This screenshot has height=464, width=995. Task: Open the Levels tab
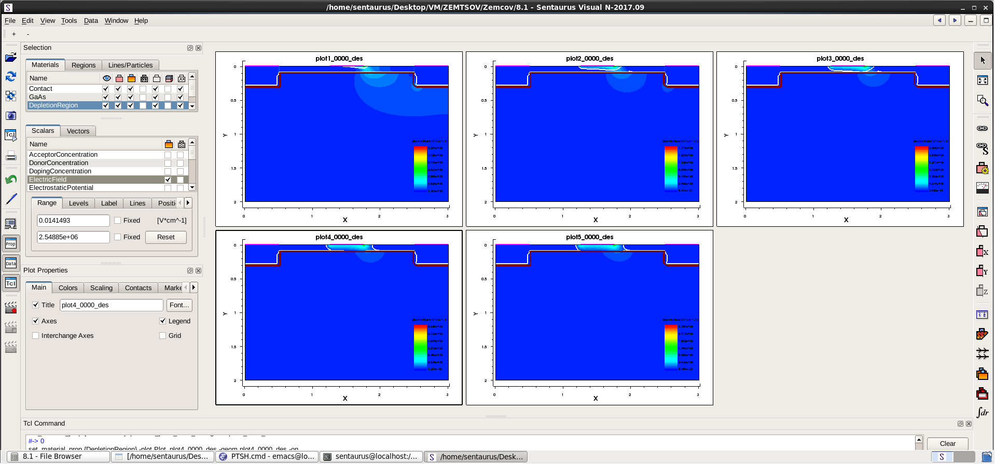(79, 203)
